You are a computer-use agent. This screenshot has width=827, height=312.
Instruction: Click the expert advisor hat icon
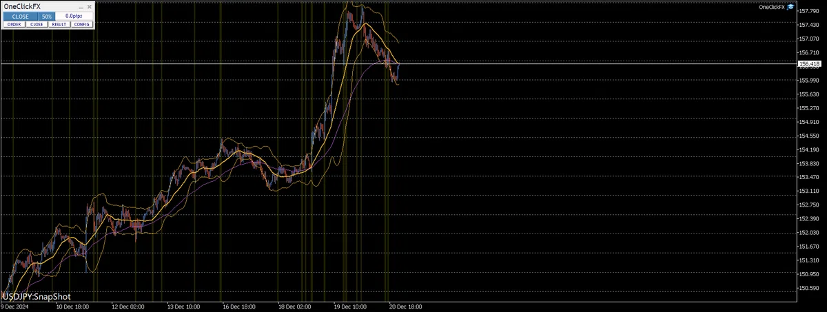[790, 7]
